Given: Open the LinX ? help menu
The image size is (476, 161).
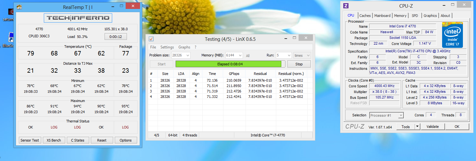Looking at the screenshot, I should click(x=196, y=47).
